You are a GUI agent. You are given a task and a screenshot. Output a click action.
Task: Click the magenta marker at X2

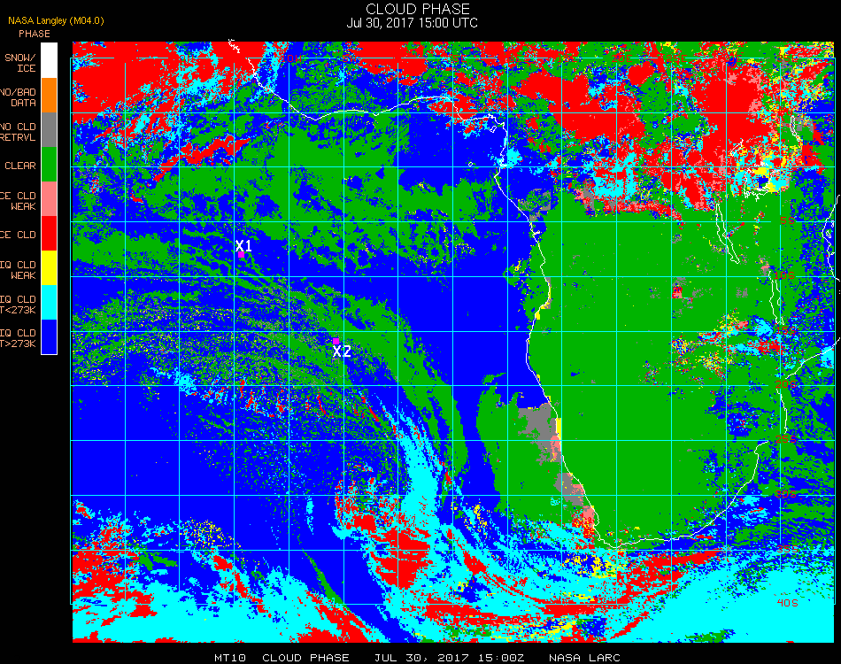336,341
